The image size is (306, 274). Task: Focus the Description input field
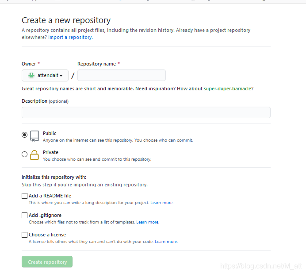click(x=146, y=112)
